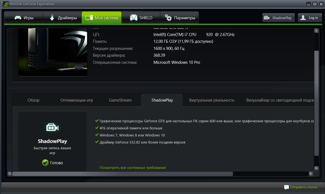Click the vertical scrollbar down arrow
This screenshot has height=194, width=325.
316,168
